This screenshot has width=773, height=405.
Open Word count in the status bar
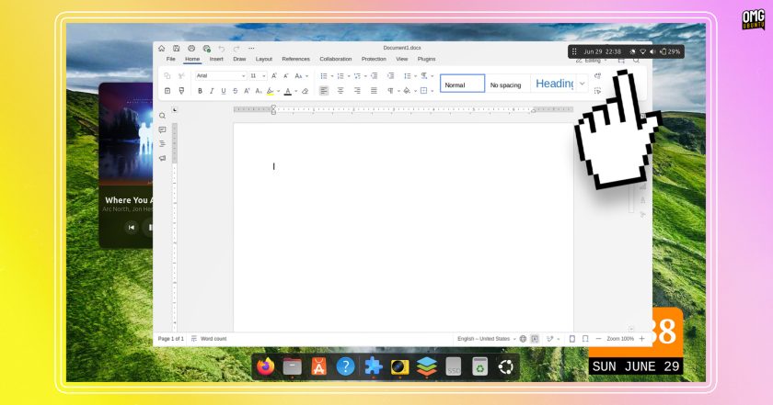[x=209, y=339]
